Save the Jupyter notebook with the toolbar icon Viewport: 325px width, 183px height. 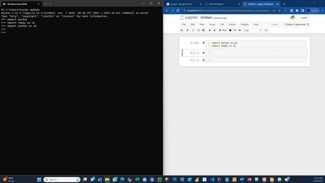pyautogui.click(x=182, y=30)
